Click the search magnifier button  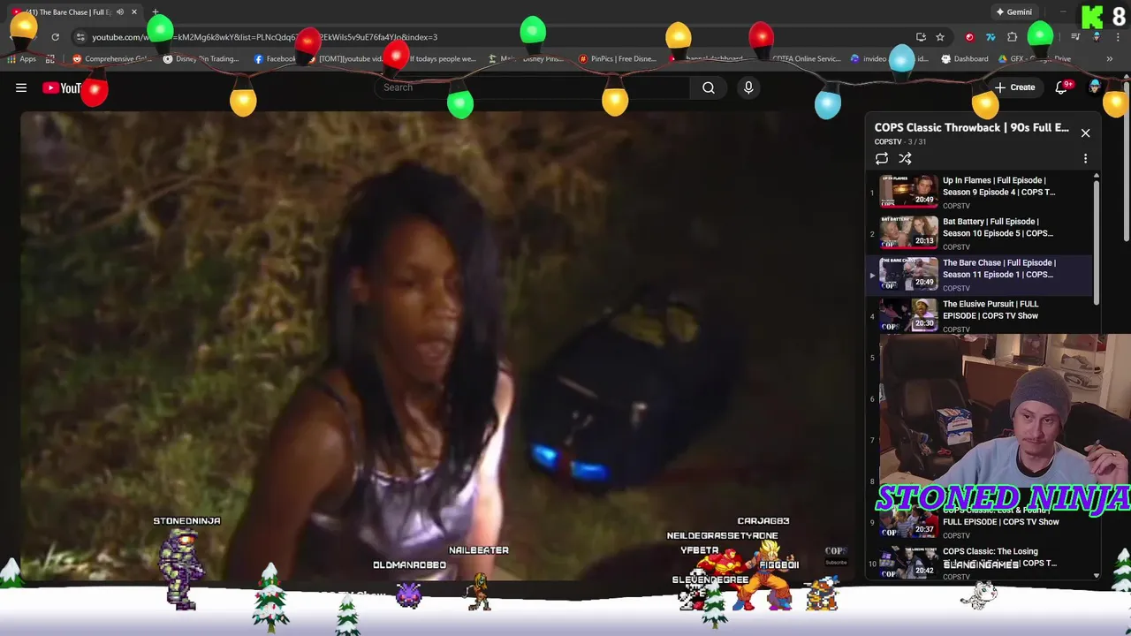709,87
